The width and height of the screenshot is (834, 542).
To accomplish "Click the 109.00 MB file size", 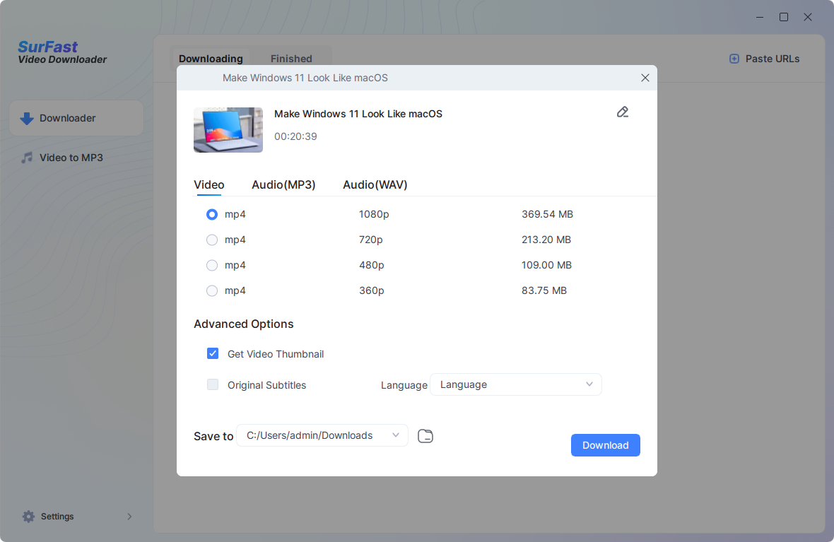I will tap(547, 266).
